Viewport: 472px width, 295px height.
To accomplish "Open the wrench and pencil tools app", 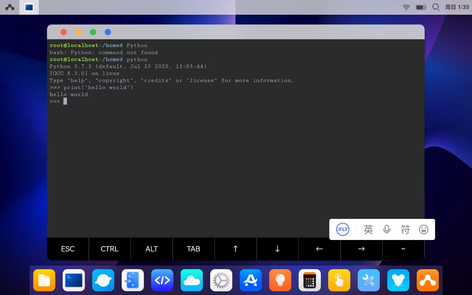I will tap(369, 280).
